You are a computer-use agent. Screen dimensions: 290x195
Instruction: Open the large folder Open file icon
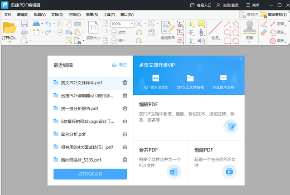coord(10,28)
